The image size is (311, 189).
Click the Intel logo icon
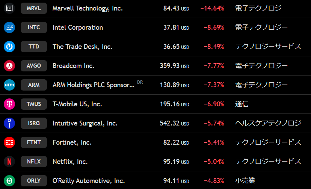[9, 27]
